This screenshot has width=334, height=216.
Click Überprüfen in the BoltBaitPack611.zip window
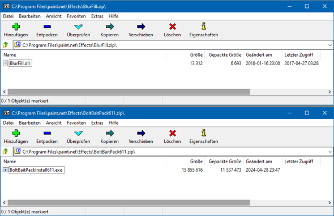click(78, 137)
